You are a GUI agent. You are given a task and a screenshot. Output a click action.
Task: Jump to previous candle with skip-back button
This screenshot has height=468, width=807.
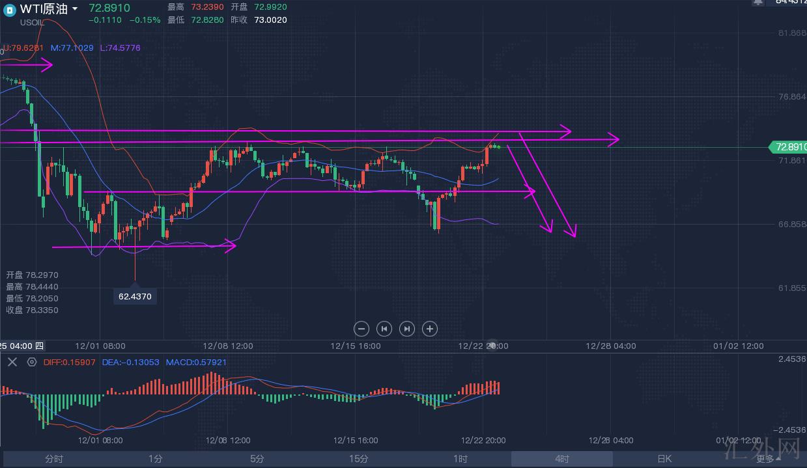tap(384, 329)
